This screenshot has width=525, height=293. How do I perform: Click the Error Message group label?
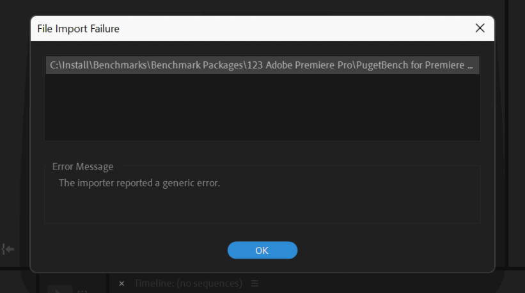[83, 166]
